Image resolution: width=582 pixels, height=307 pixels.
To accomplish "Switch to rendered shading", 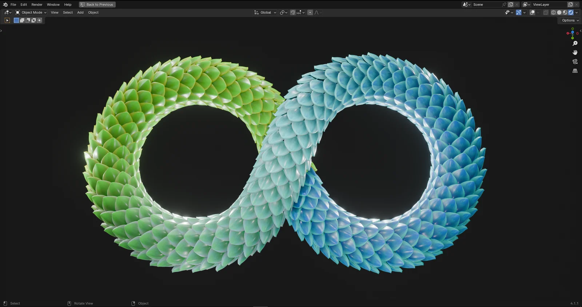I will pos(571,12).
